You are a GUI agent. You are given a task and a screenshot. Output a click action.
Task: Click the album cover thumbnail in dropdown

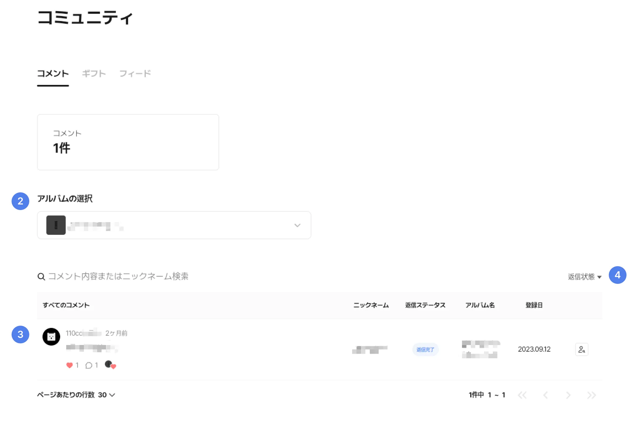(x=56, y=225)
